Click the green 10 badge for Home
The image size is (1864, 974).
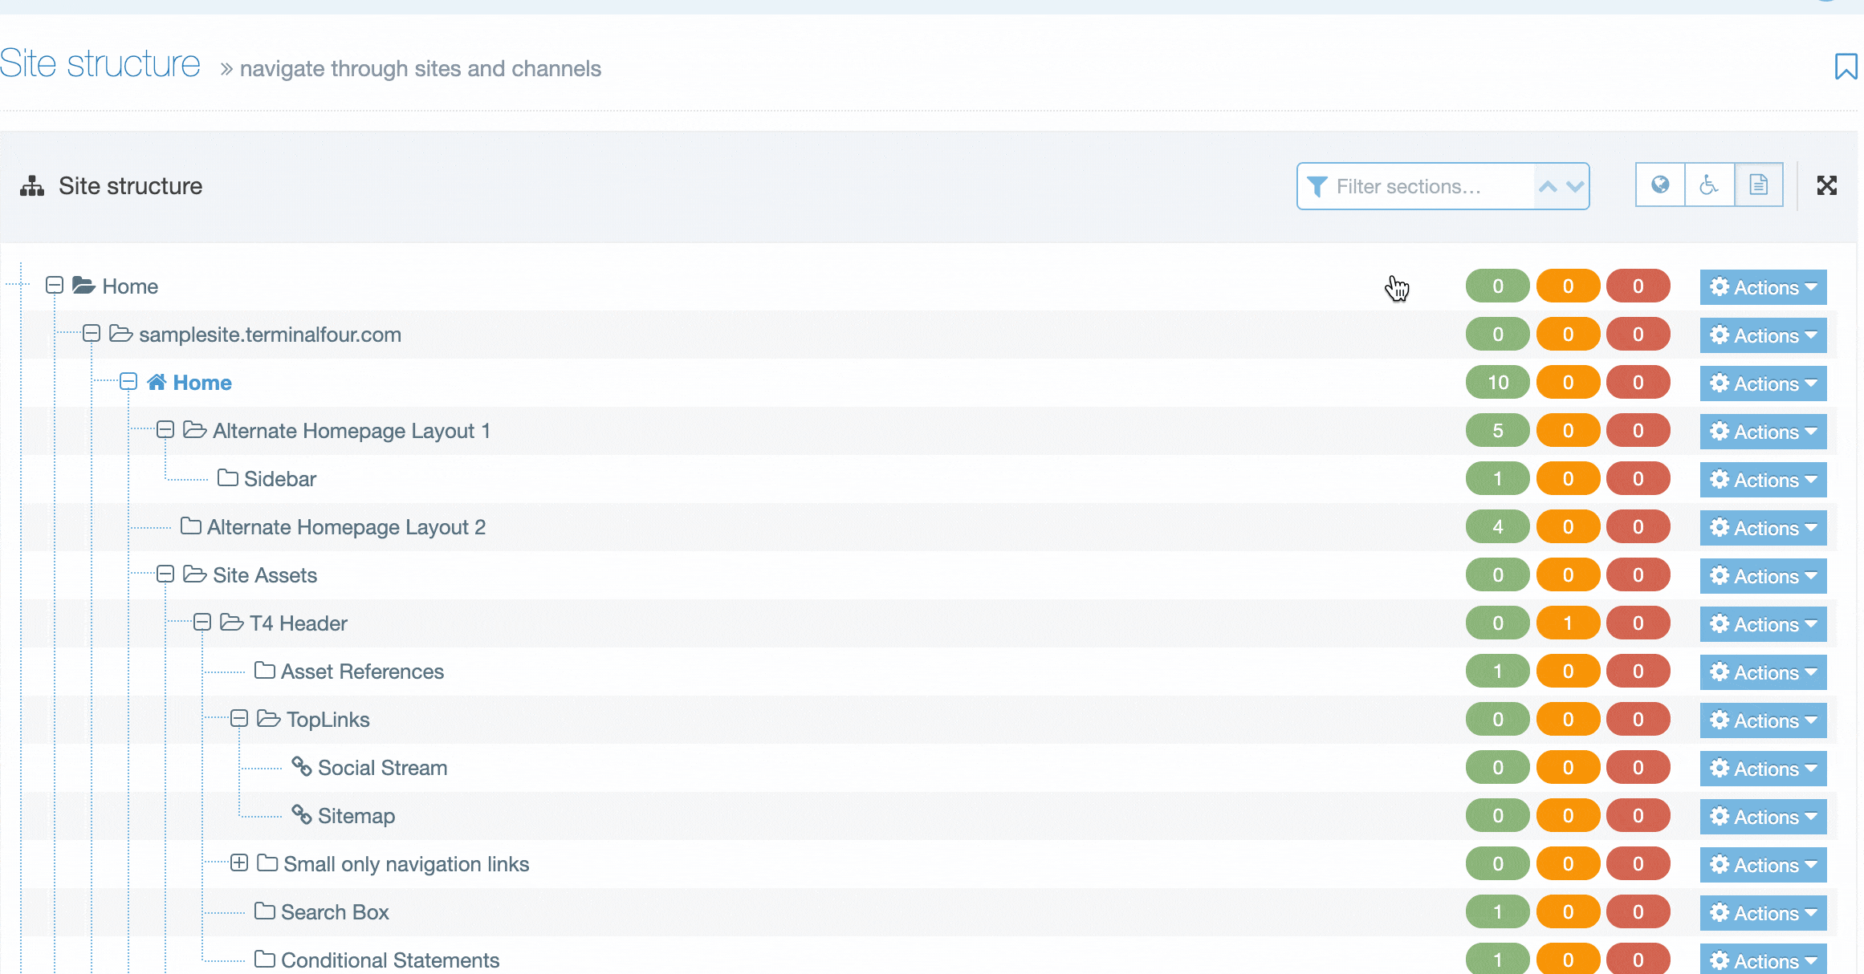pyautogui.click(x=1497, y=383)
